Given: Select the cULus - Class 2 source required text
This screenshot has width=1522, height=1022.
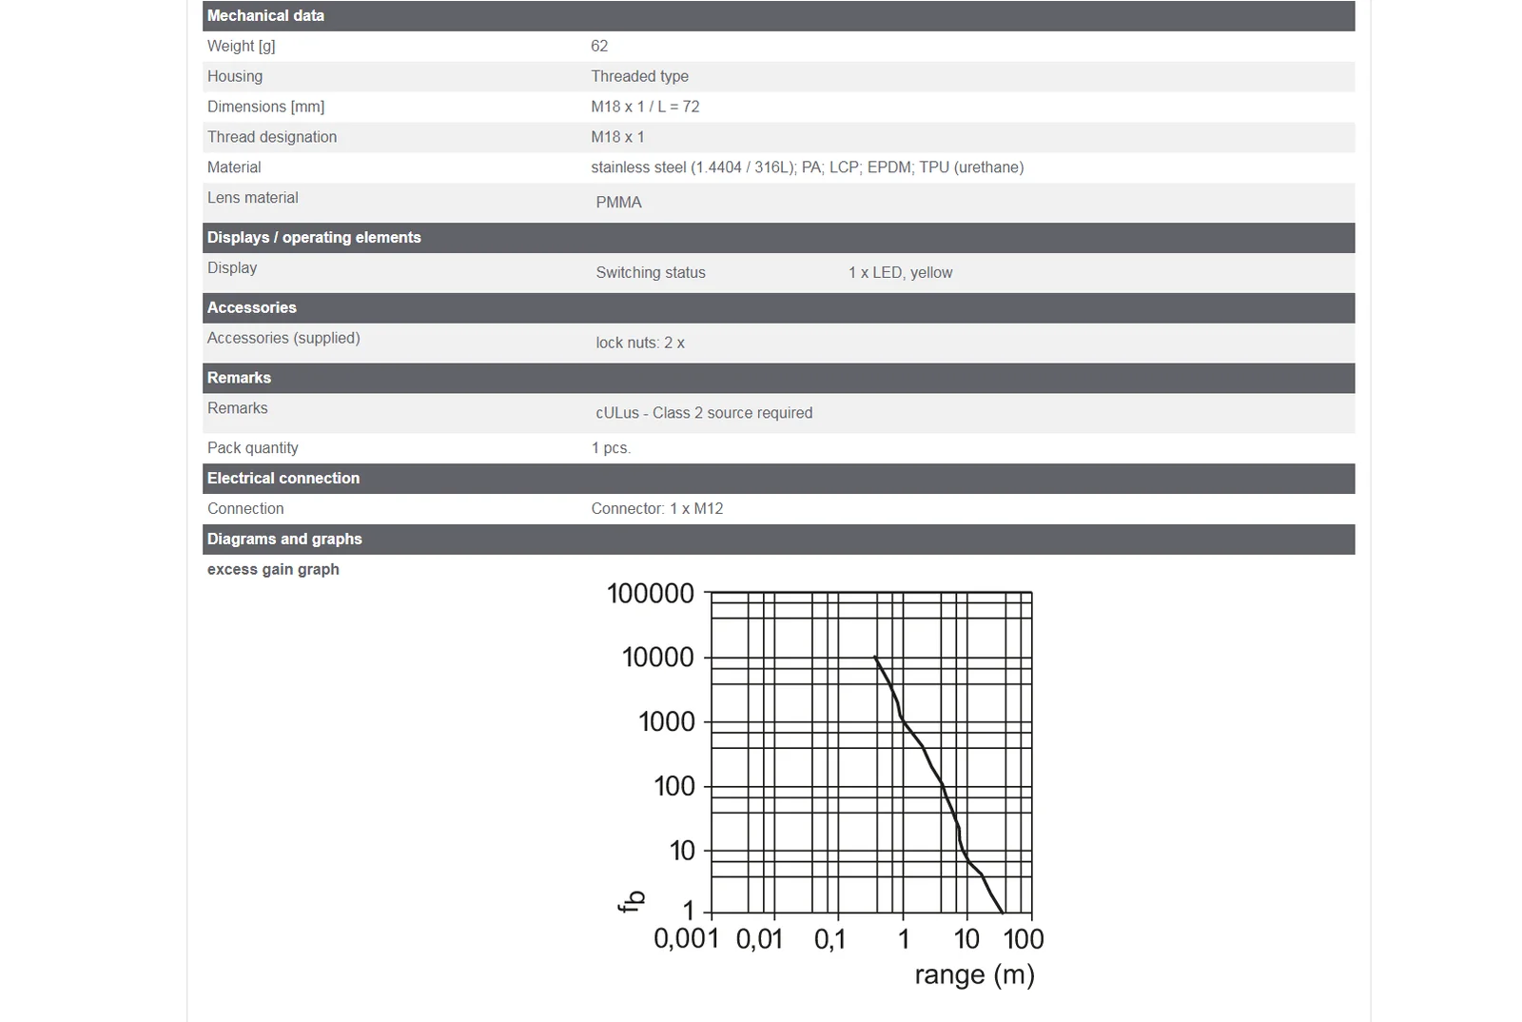Looking at the screenshot, I should tap(704, 413).
